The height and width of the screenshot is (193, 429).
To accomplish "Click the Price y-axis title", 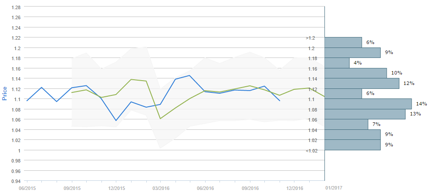I will coord(5,94).
